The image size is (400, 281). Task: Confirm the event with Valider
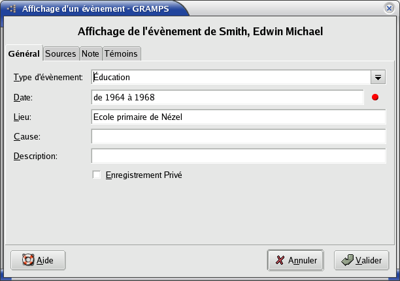coord(361,260)
